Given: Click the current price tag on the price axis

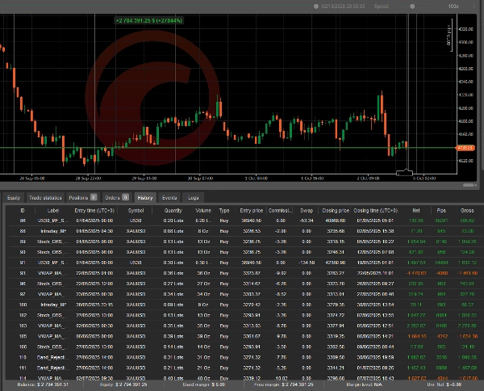Looking at the screenshot, I should pos(465,148).
